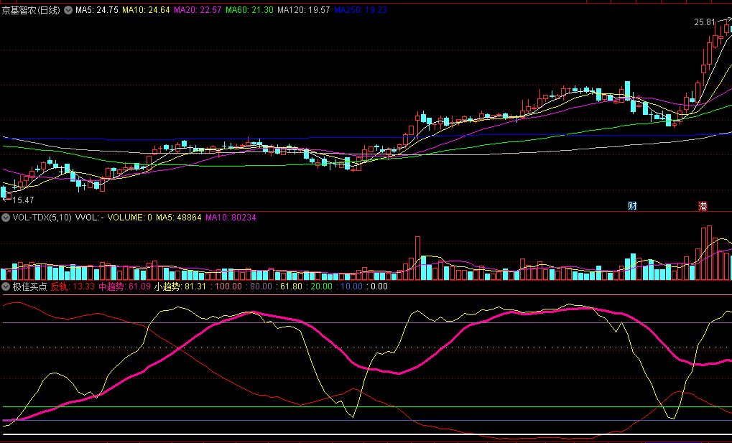Click the 100.00 reference level value
The width and height of the screenshot is (732, 443).
(228, 286)
